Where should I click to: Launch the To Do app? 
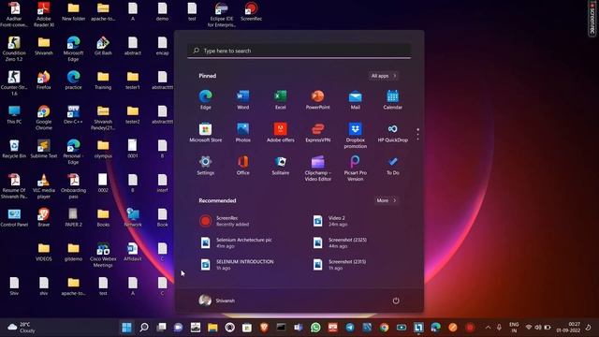(x=393, y=166)
